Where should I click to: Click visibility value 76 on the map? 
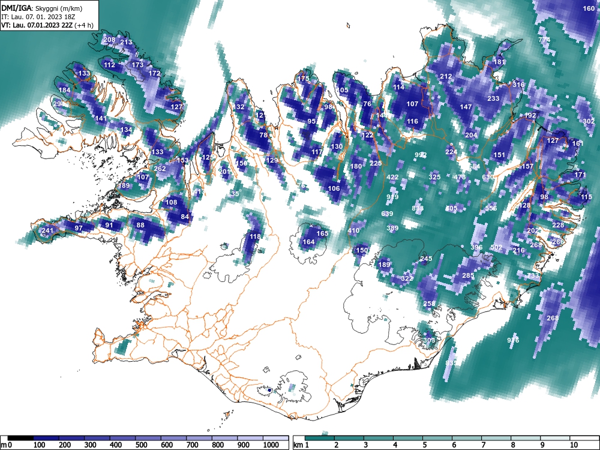point(367,104)
